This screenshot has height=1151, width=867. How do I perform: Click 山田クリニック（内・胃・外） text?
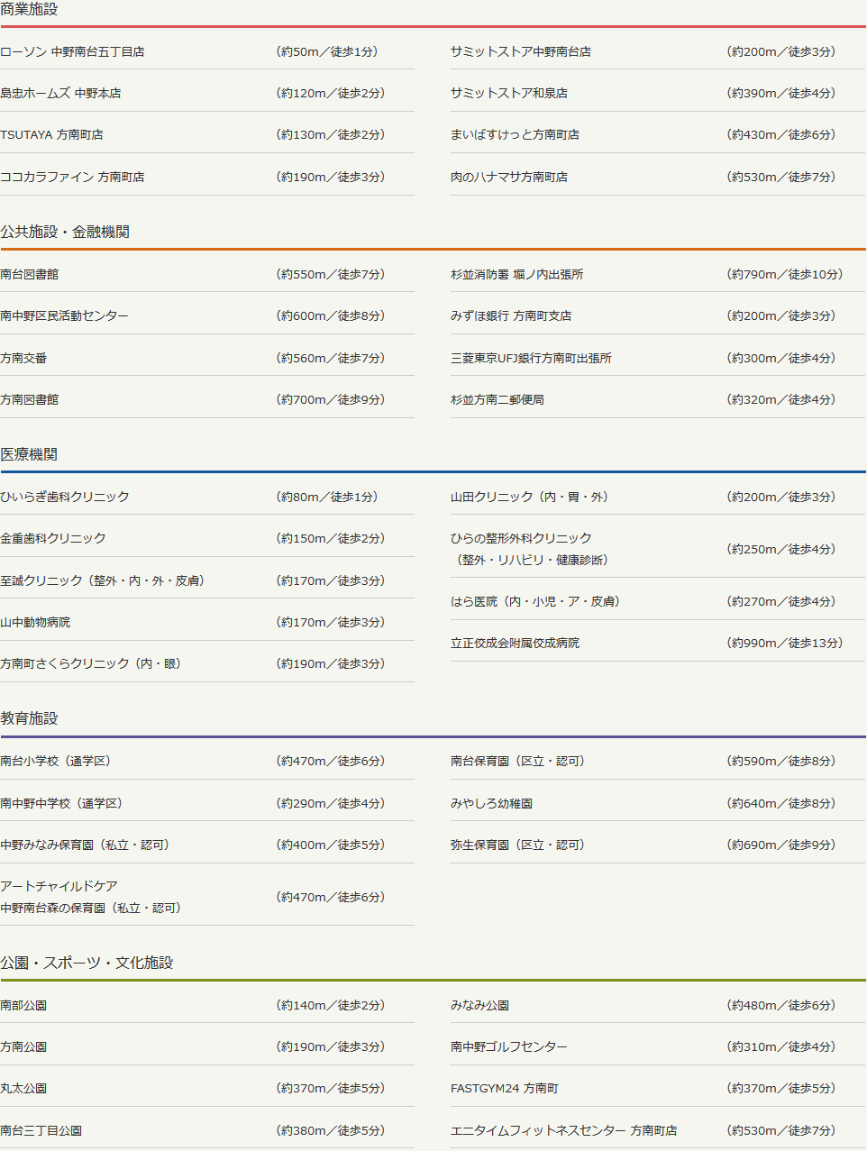[x=529, y=497]
